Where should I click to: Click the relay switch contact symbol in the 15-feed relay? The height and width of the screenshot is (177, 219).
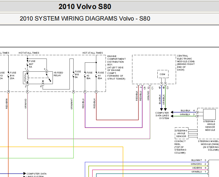[48, 78]
